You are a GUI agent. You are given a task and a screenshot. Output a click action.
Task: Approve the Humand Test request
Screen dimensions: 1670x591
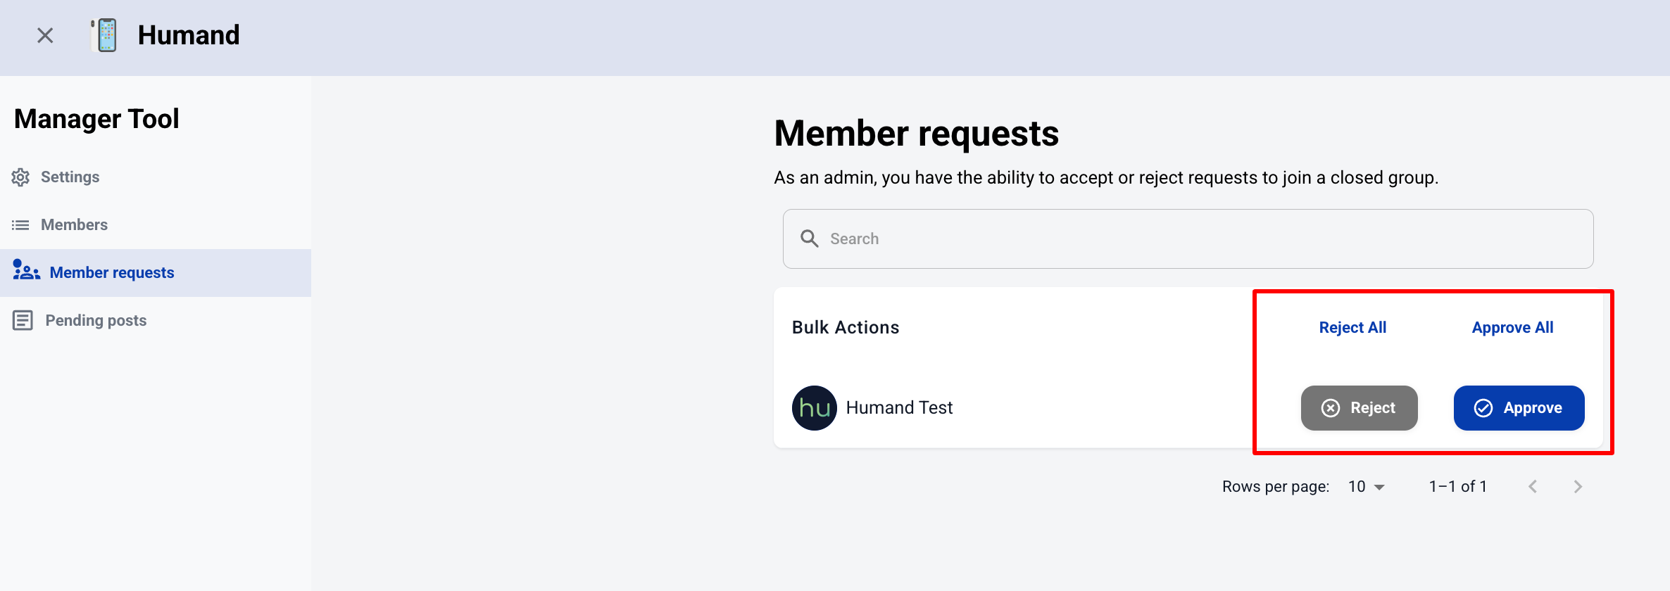coord(1519,408)
